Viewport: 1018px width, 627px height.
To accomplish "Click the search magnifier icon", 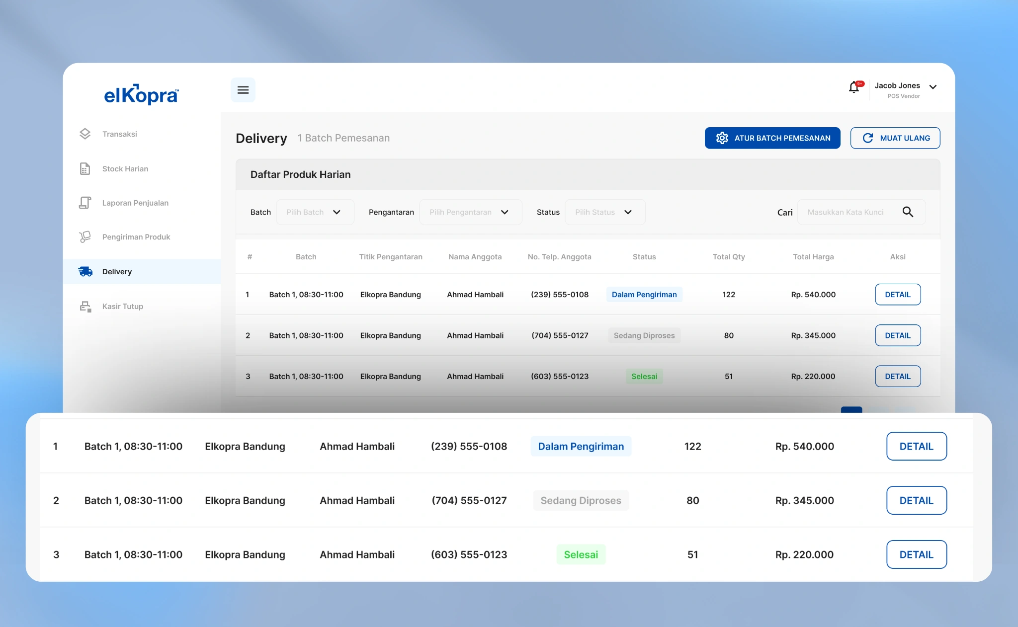I will [x=908, y=212].
